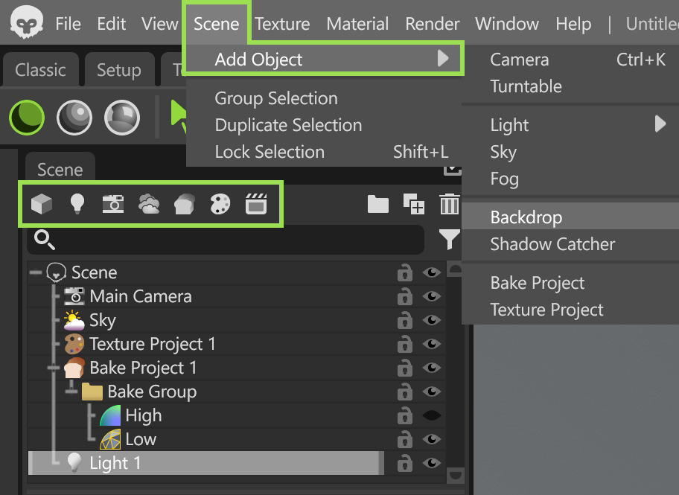The height and width of the screenshot is (495, 679).
Task: Open the Material menu
Action: click(357, 24)
